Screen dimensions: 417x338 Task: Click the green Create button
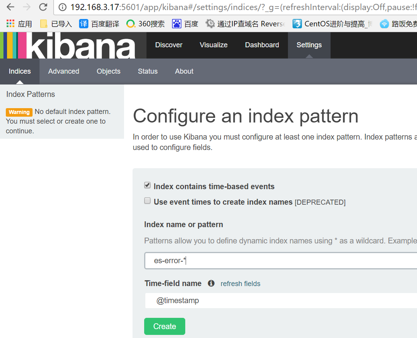[x=165, y=326]
